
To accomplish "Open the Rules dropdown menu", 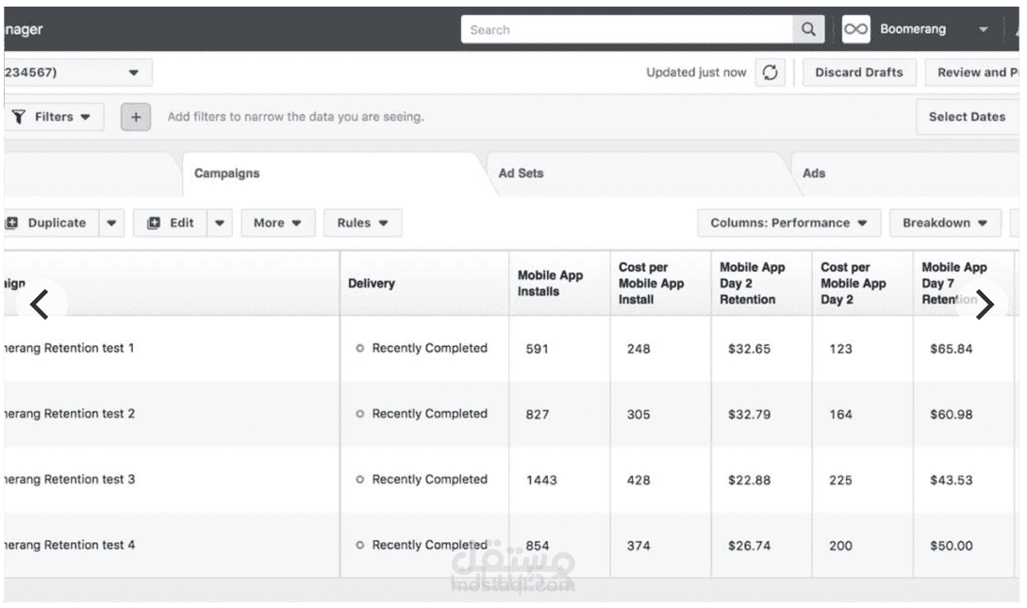I will (x=363, y=223).
